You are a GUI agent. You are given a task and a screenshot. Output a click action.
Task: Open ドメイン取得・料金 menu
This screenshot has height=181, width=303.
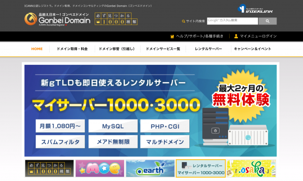(x=72, y=49)
